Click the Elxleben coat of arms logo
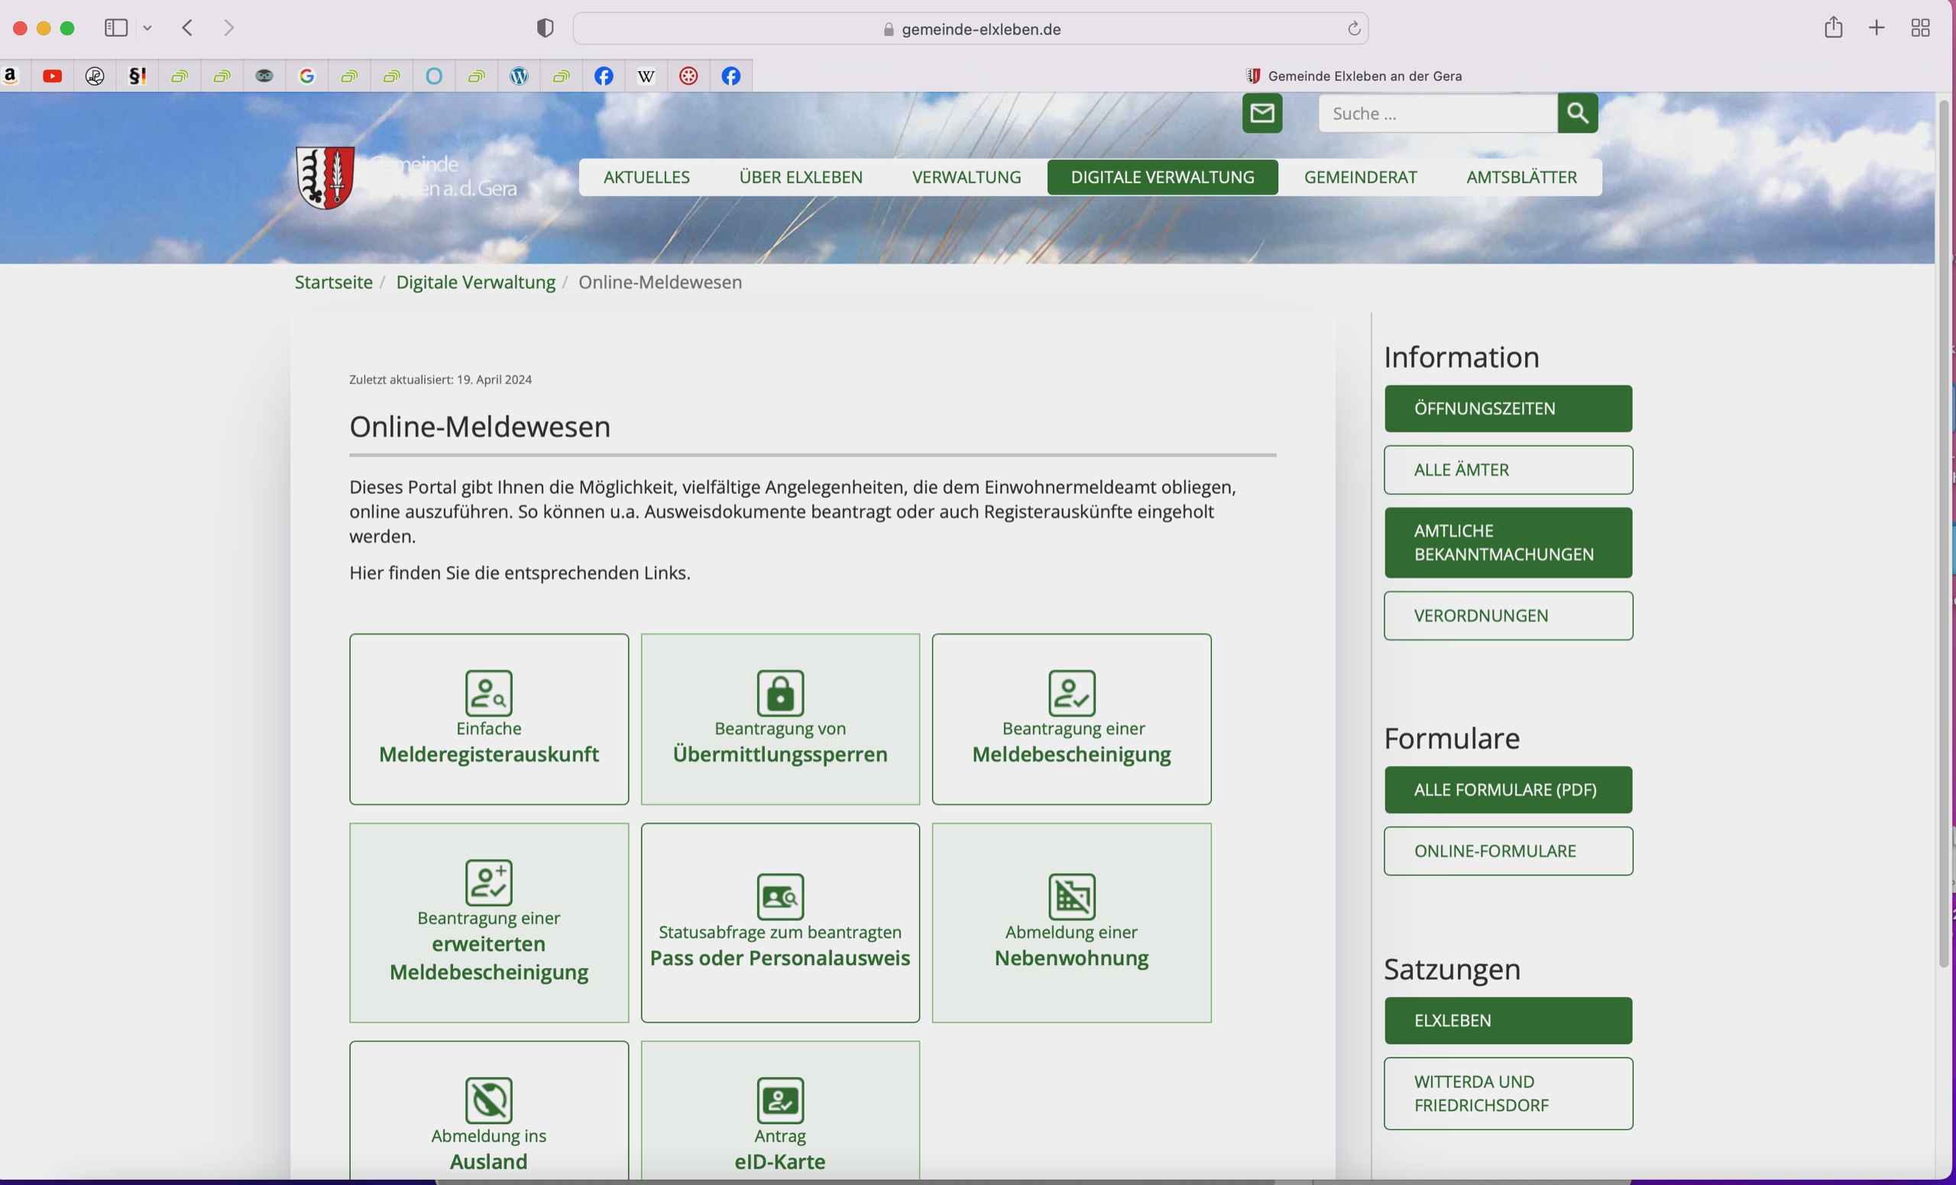The height and width of the screenshot is (1185, 1956). tap(325, 178)
